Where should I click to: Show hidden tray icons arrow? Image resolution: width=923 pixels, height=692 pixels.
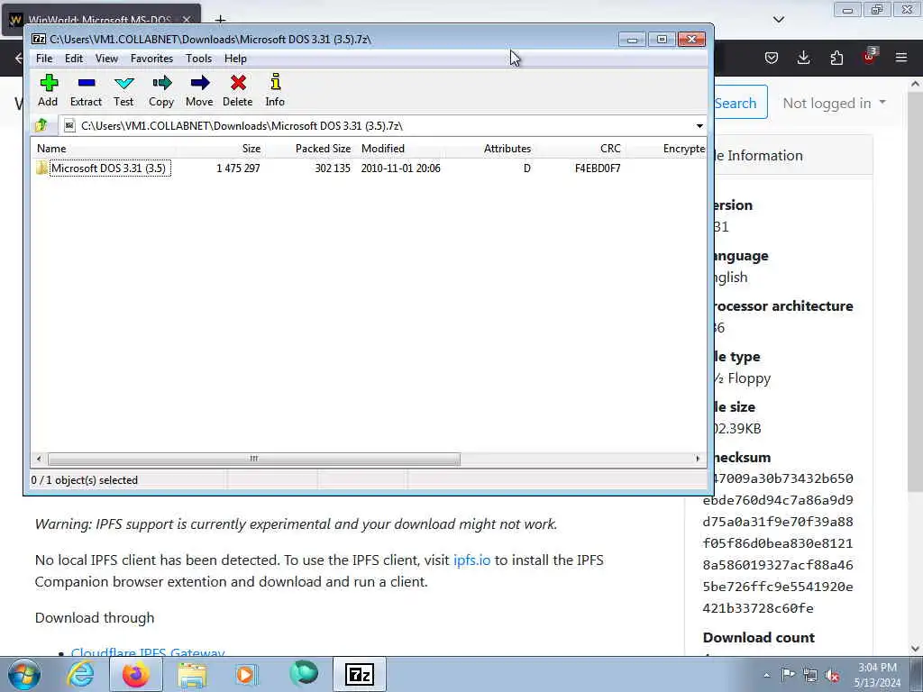click(766, 675)
